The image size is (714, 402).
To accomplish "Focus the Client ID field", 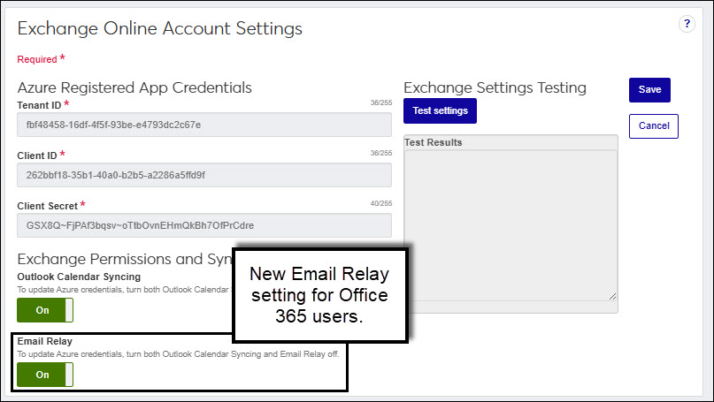I will click(204, 175).
